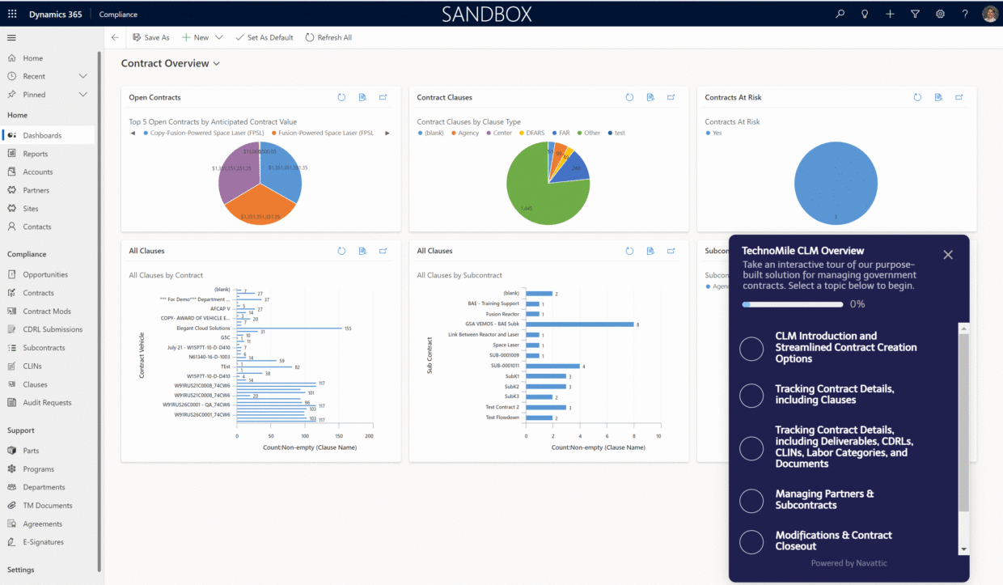Open the user profile avatar

990,14
